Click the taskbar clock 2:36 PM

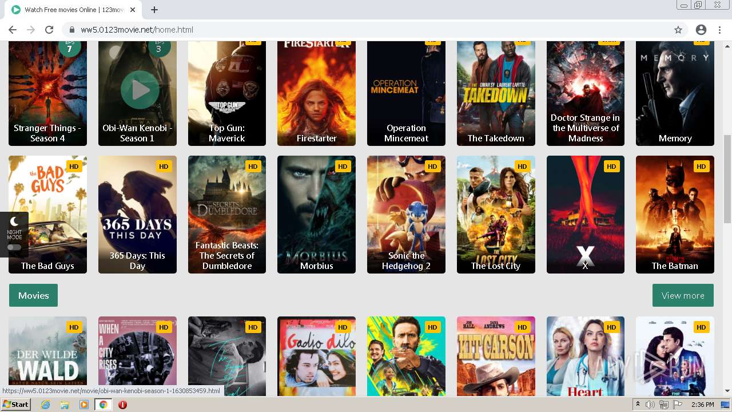pos(702,405)
